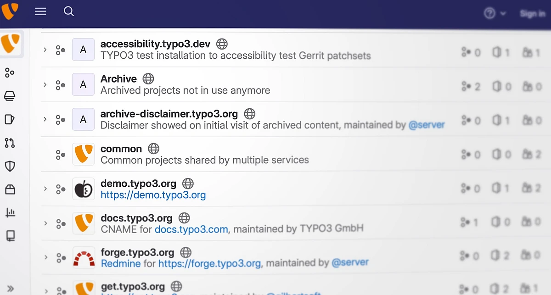The height and width of the screenshot is (295, 551).
Task: Open the https://demo.typo3.org link
Action: coord(153,195)
